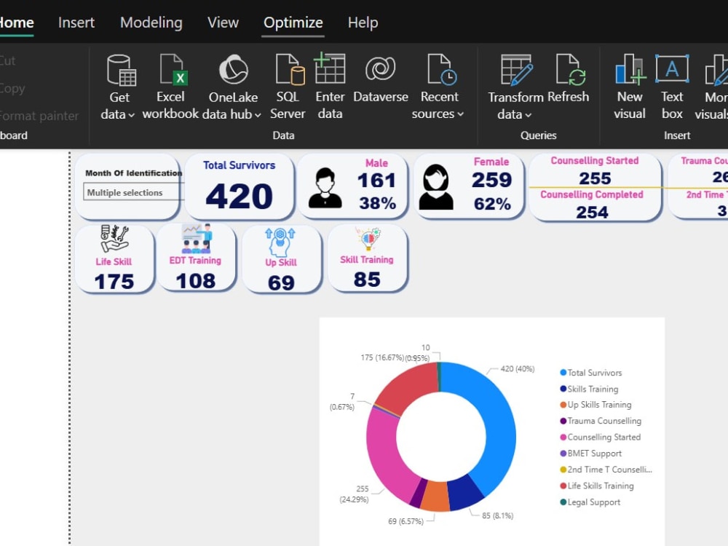Image resolution: width=728 pixels, height=546 pixels.
Task: Expand OneLake data hub dropdown arrow
Action: click(258, 115)
